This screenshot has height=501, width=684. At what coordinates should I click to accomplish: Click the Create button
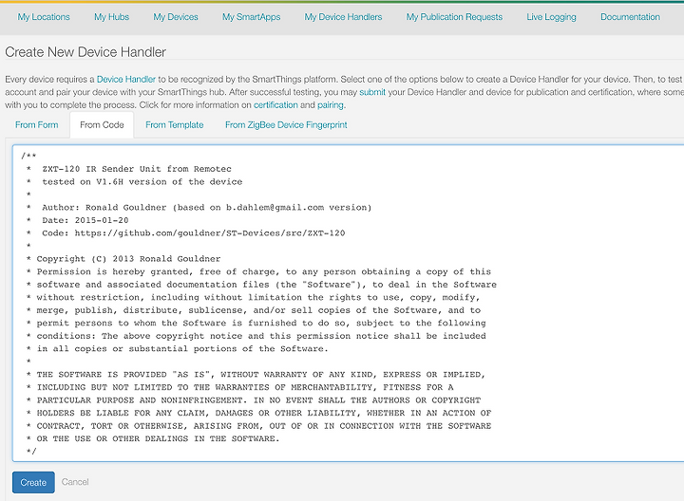click(x=33, y=482)
